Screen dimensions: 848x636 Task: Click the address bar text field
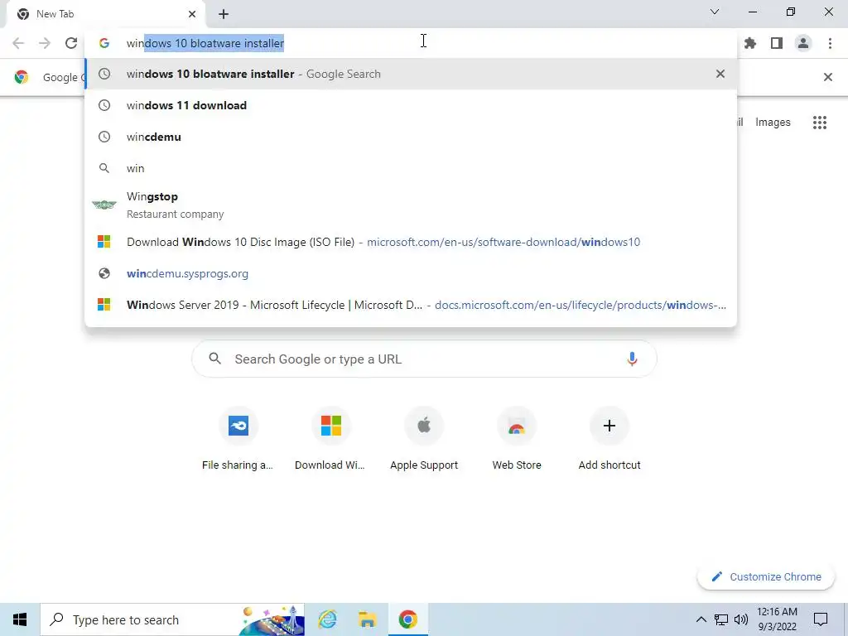[411, 43]
